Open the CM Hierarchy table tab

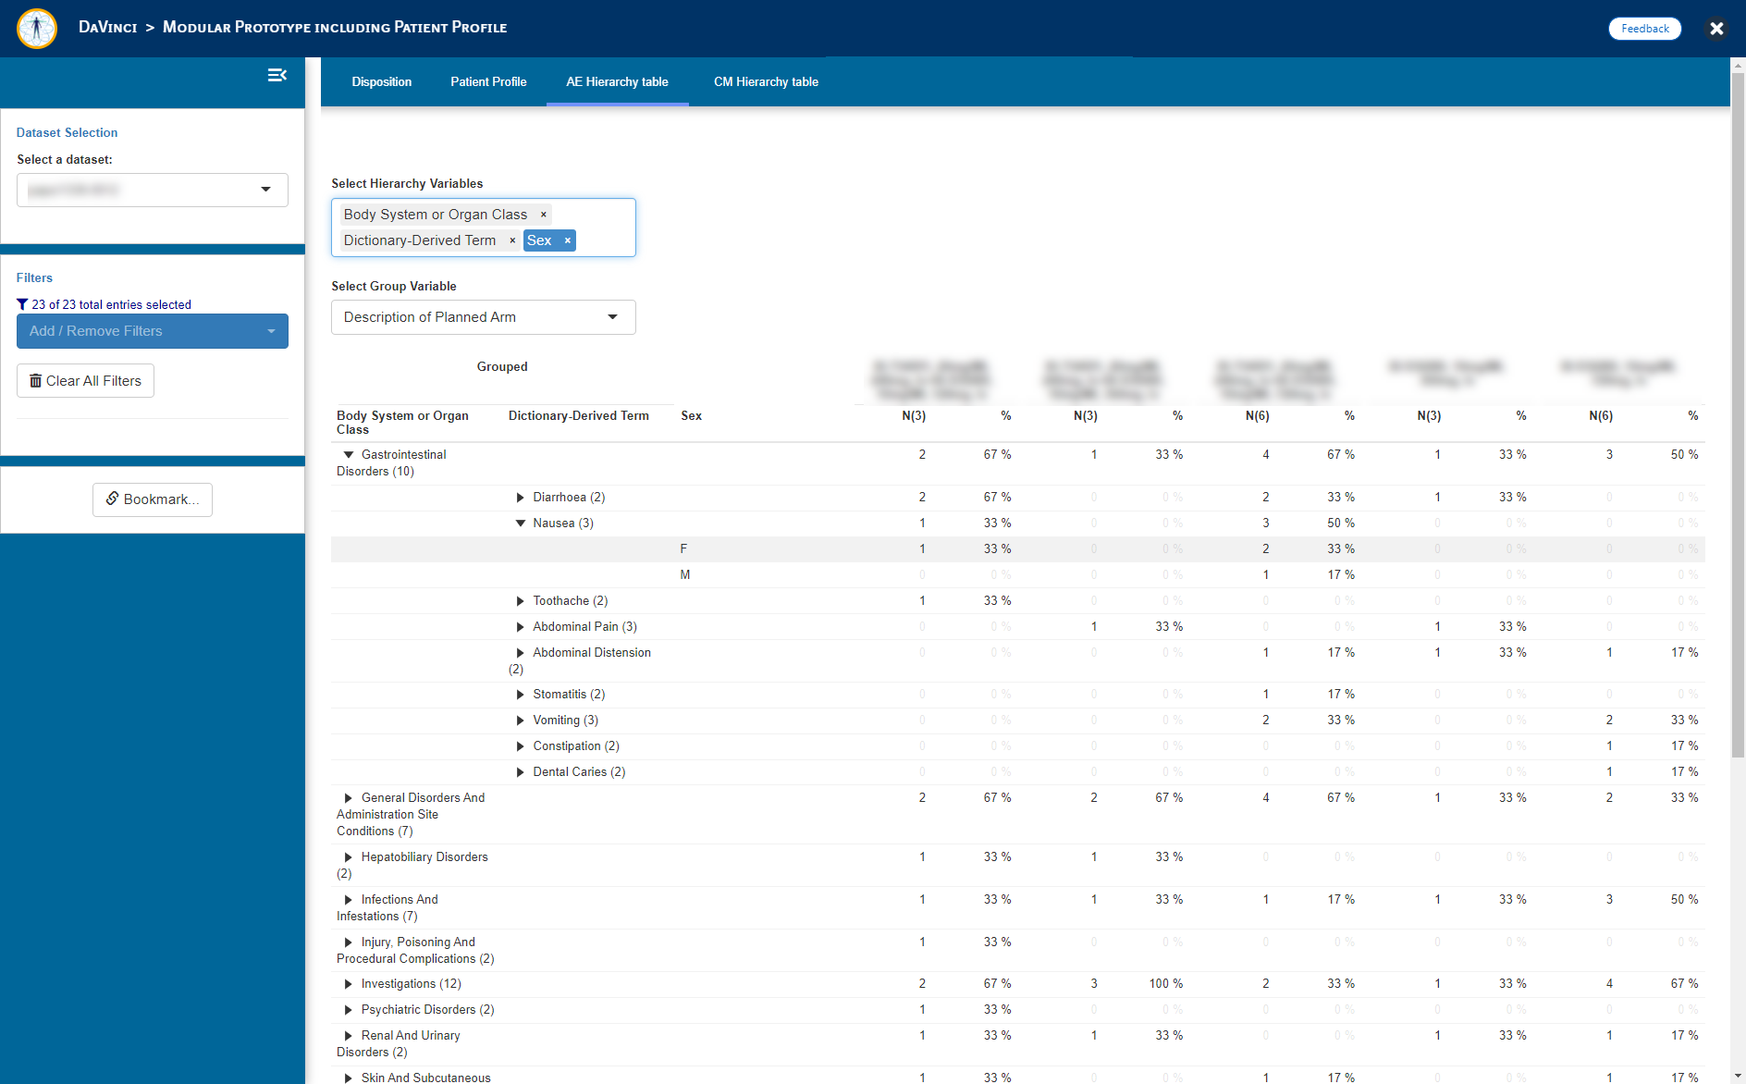tap(766, 82)
